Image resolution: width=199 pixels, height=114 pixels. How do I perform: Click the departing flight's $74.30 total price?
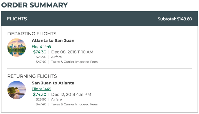(x=40, y=52)
